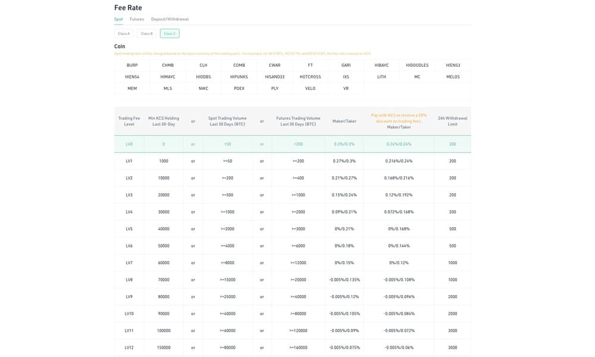Click the Spot Trading Volume column header
595x357 pixels.
[x=227, y=121]
